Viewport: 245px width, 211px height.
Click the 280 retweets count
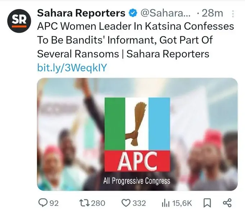click(x=98, y=203)
